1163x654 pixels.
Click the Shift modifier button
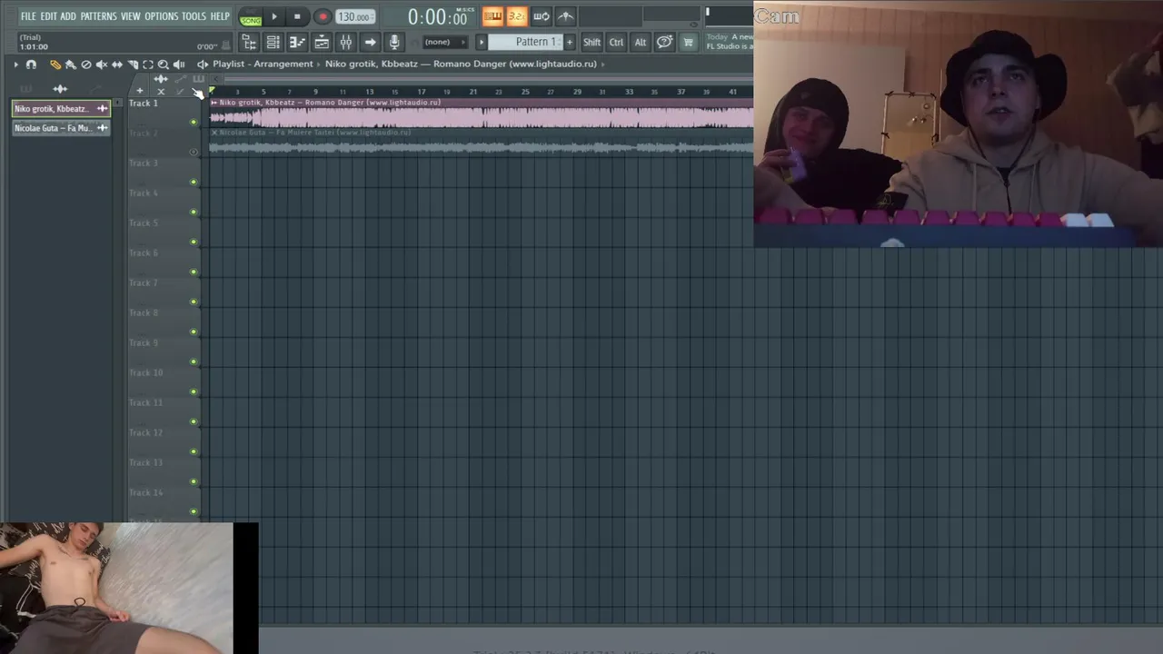pyautogui.click(x=591, y=42)
